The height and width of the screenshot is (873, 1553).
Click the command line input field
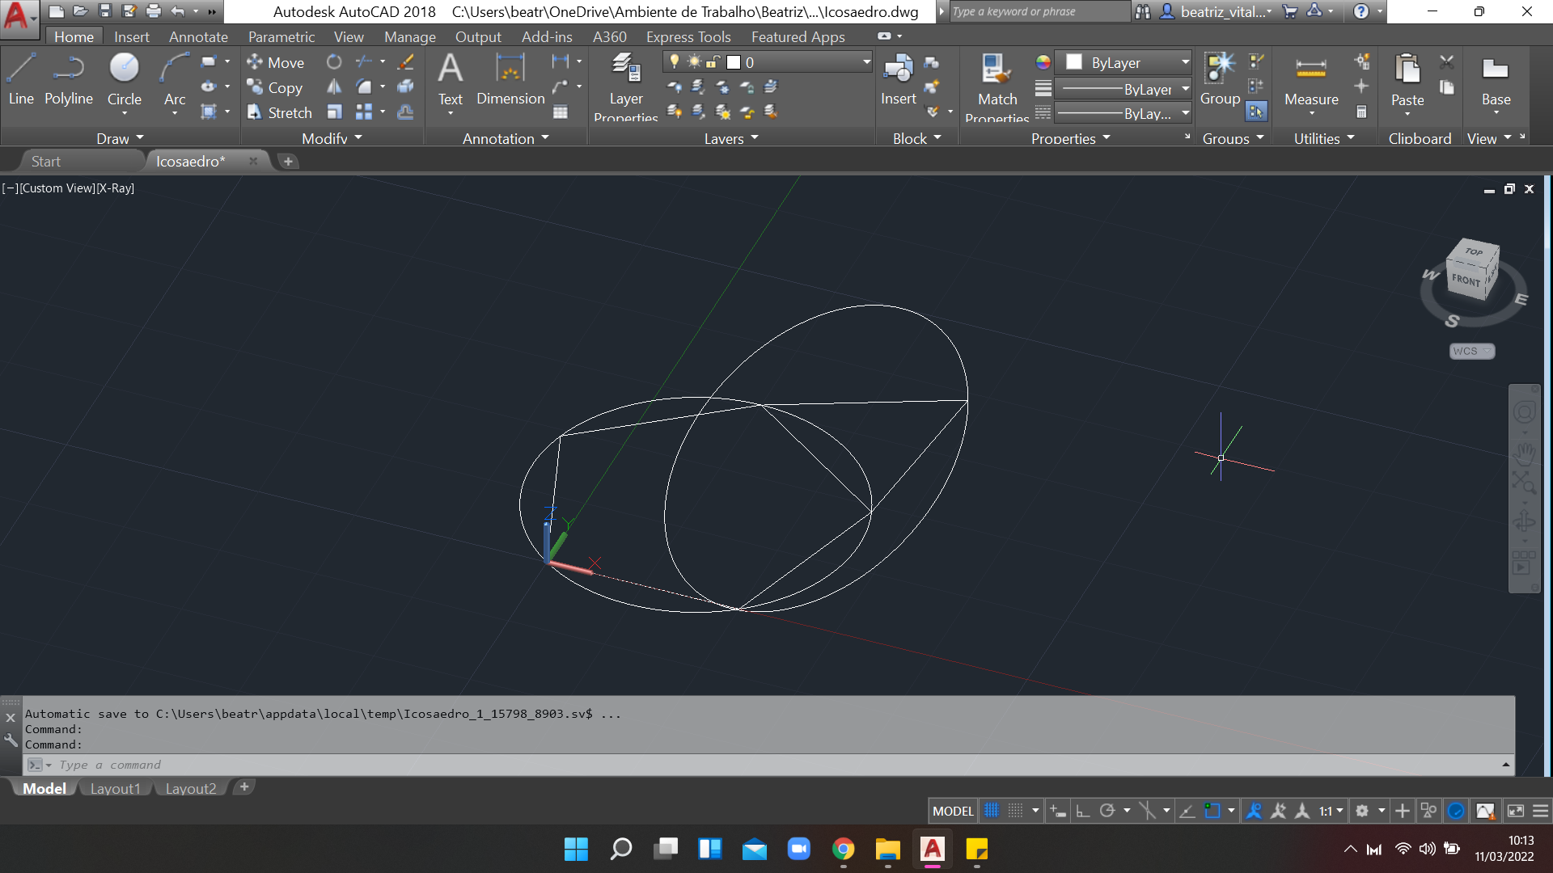click(768, 765)
